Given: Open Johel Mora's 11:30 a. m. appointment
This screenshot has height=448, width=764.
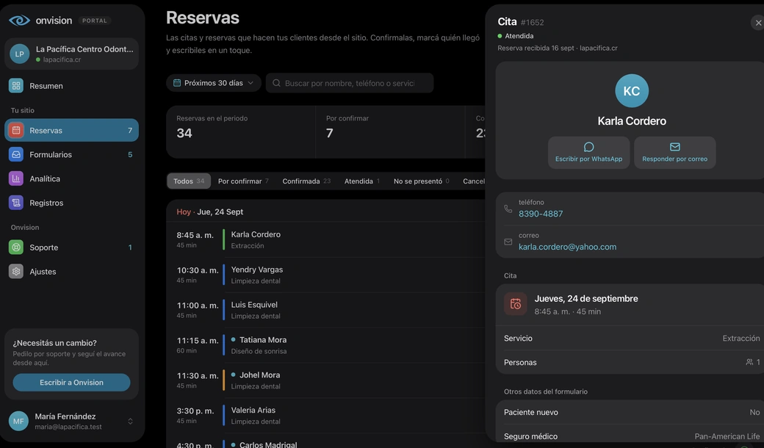Looking at the screenshot, I should click(325, 380).
